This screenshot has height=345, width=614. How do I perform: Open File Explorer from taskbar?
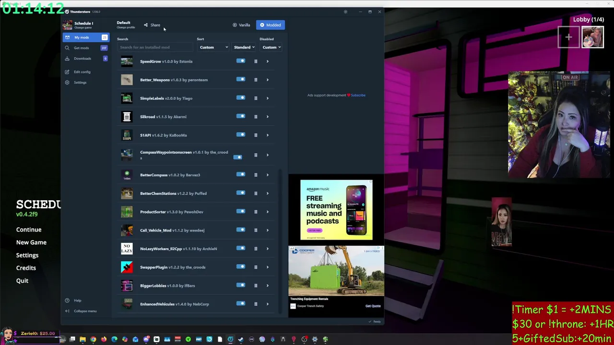pos(83,339)
